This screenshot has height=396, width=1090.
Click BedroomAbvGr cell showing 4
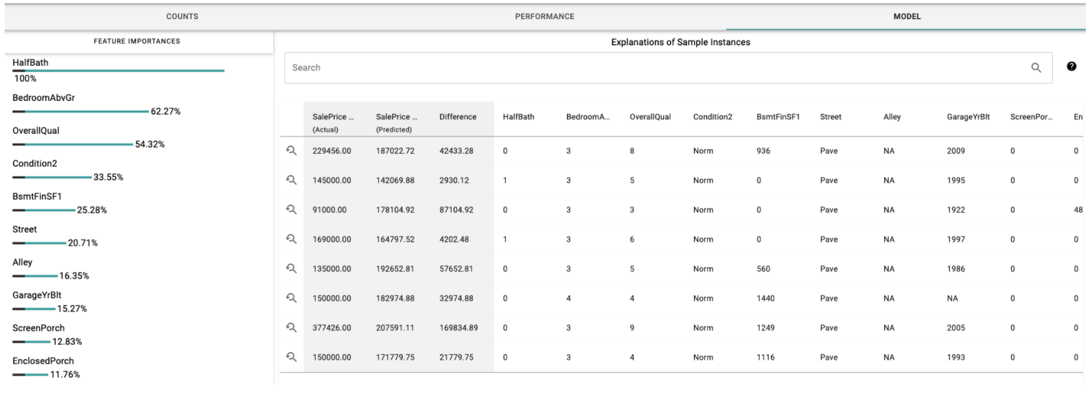(x=568, y=299)
